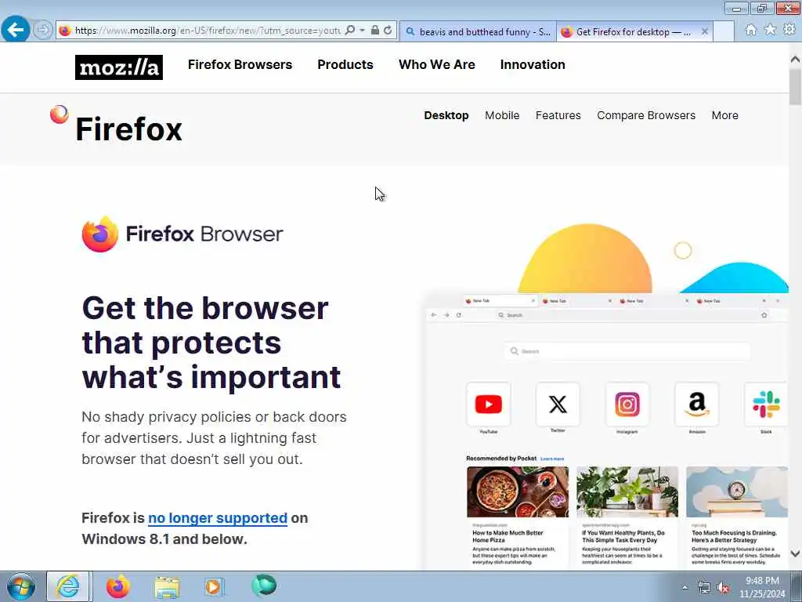802x602 pixels.
Task: Open Windows Explorer folder taskbar icon
Action: coord(167,586)
